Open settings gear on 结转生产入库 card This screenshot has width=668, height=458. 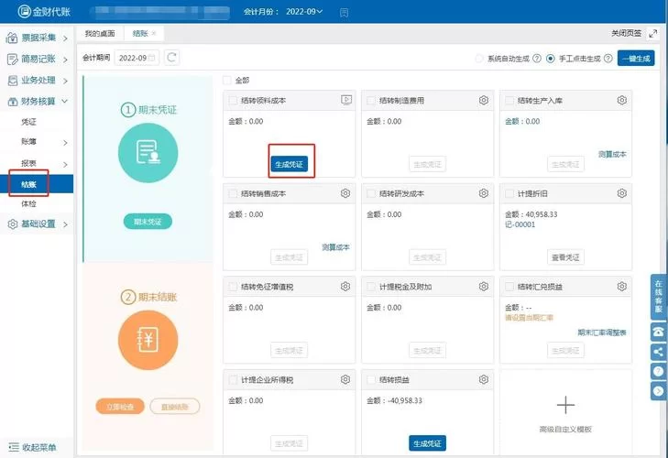click(621, 100)
